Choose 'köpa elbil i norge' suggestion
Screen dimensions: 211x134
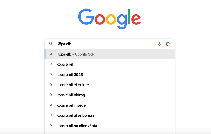click(110, 105)
